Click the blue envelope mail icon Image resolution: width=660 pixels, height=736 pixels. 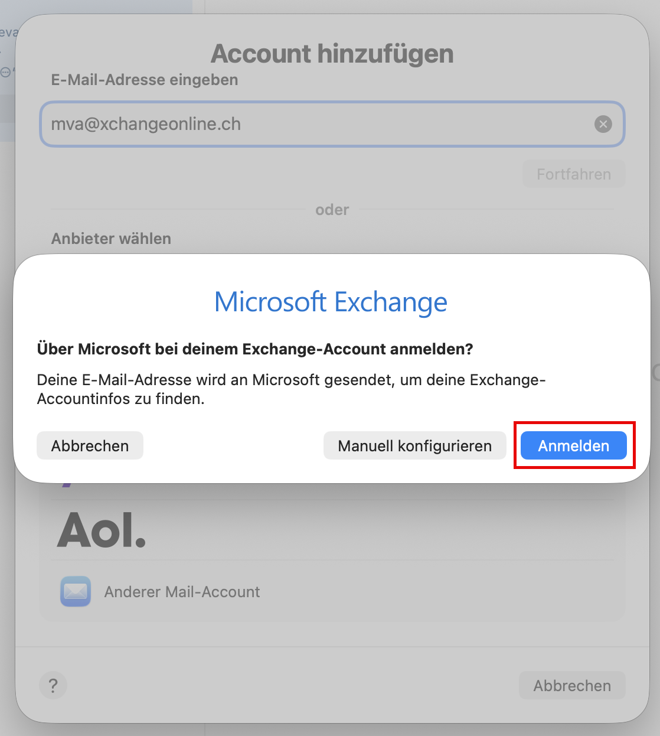click(76, 591)
